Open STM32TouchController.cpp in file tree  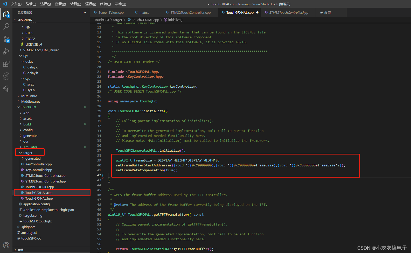tap(45, 175)
